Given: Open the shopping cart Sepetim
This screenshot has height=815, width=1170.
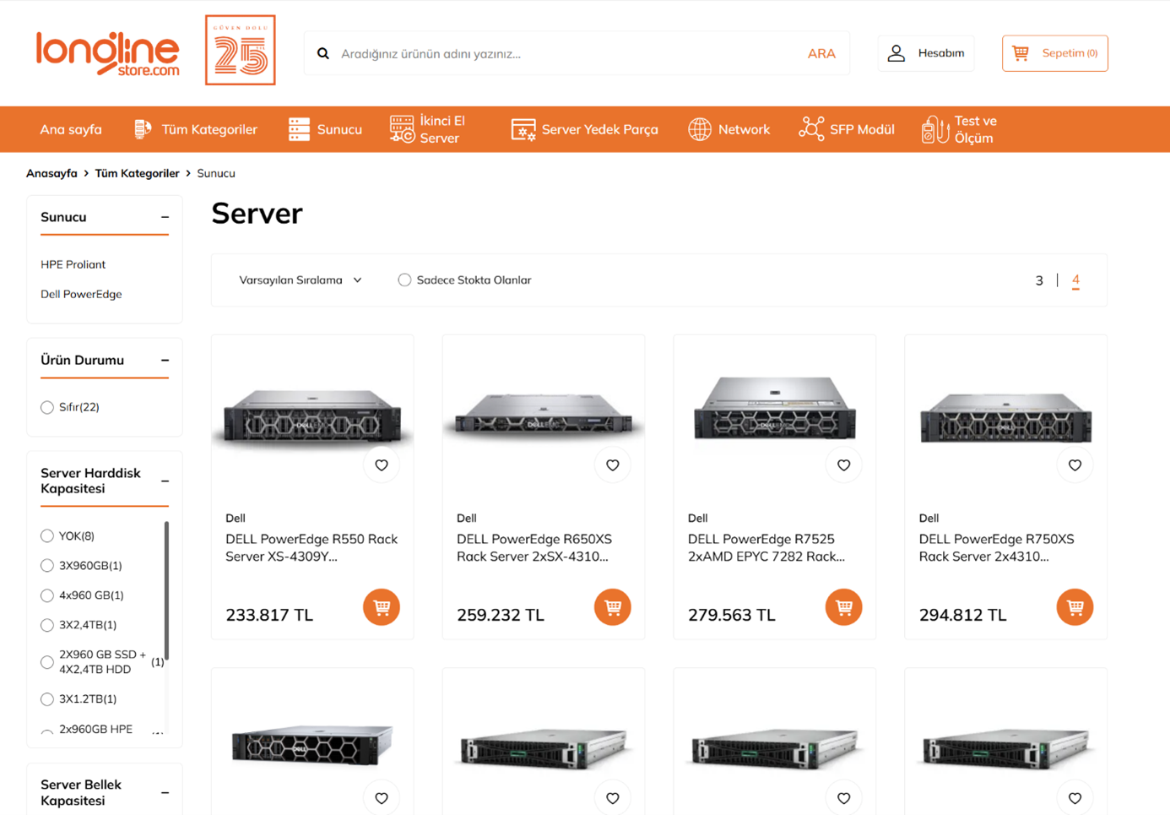Looking at the screenshot, I should coord(1054,53).
